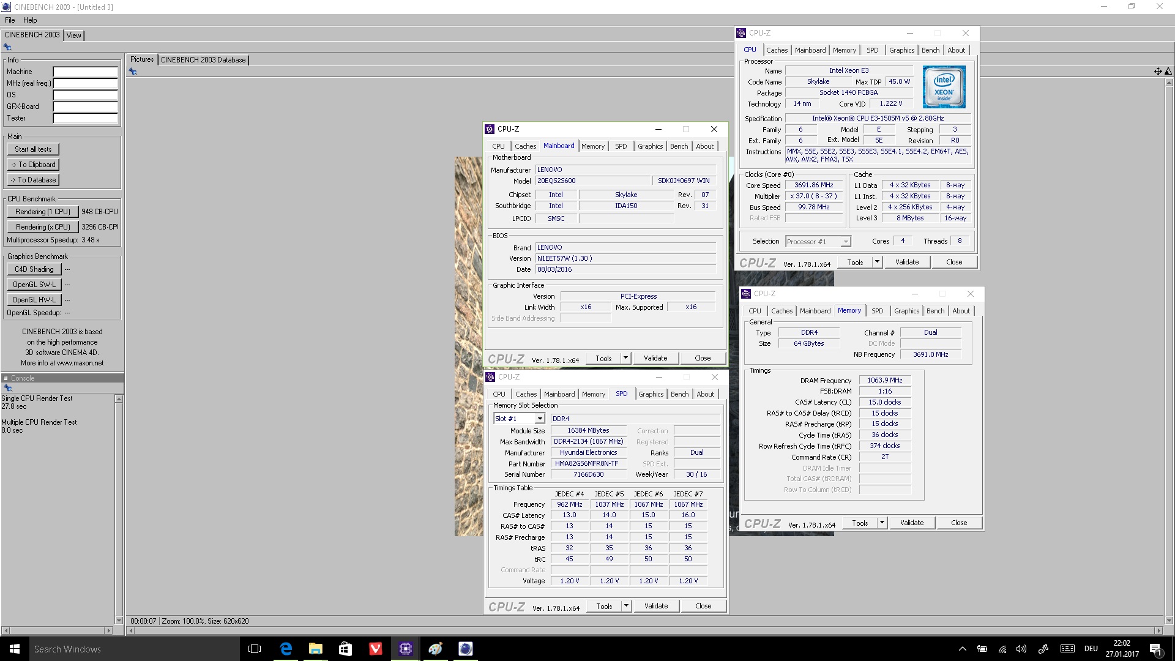
Task: Expand Tools dropdown arrow in CPU window
Action: pos(877,262)
